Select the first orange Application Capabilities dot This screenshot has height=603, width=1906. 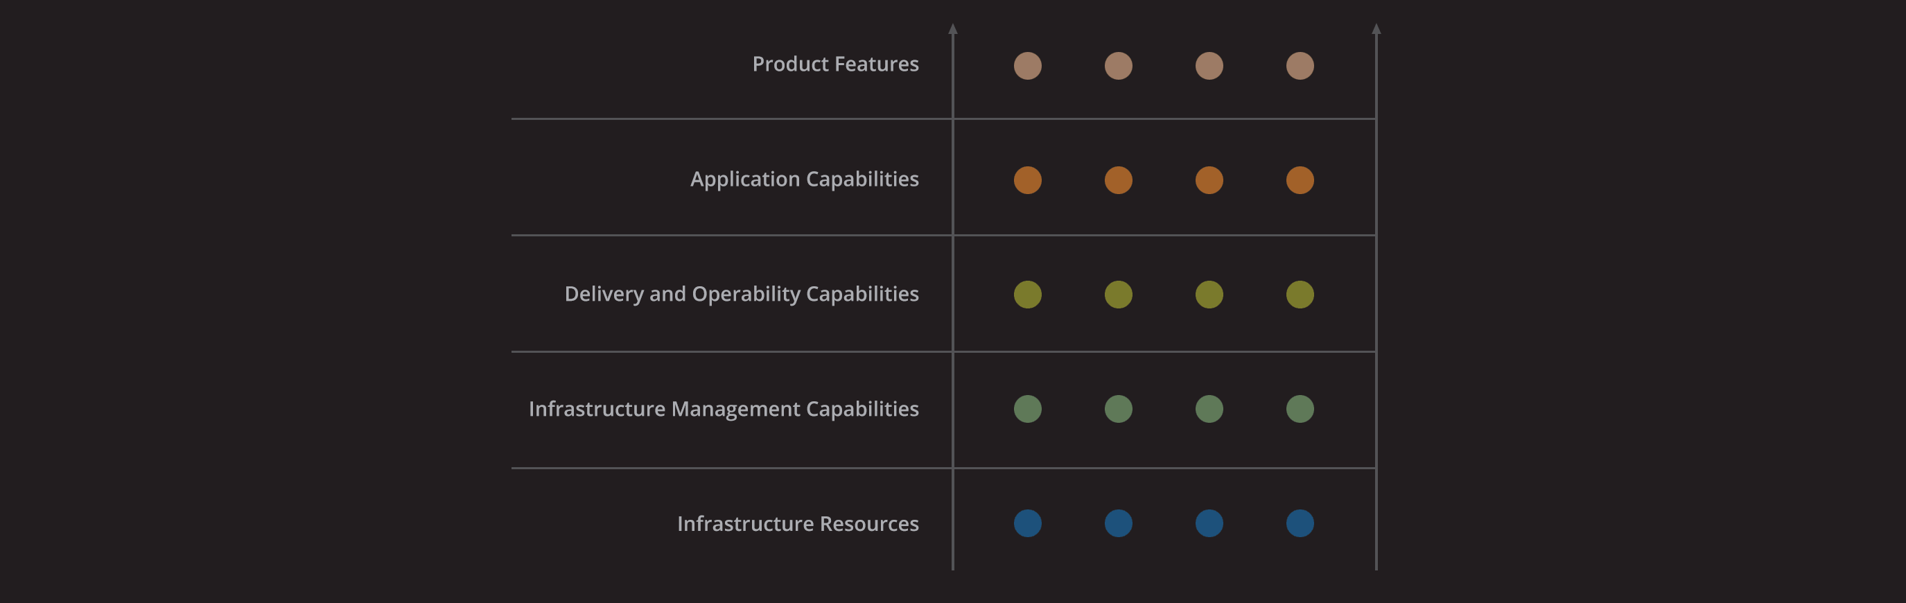point(1027,180)
